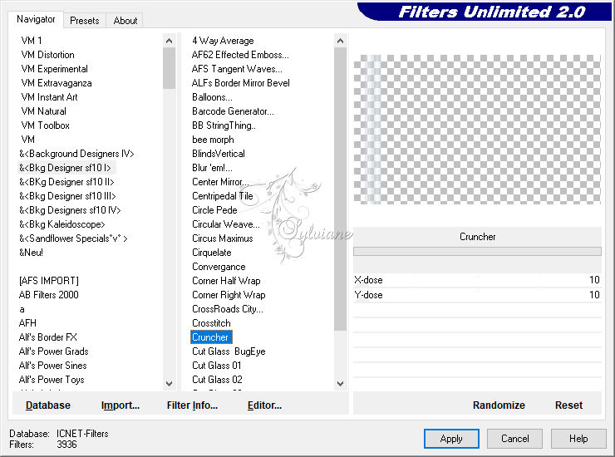The width and height of the screenshot is (615, 457).
Task: Click the Database button
Action: 48,405
